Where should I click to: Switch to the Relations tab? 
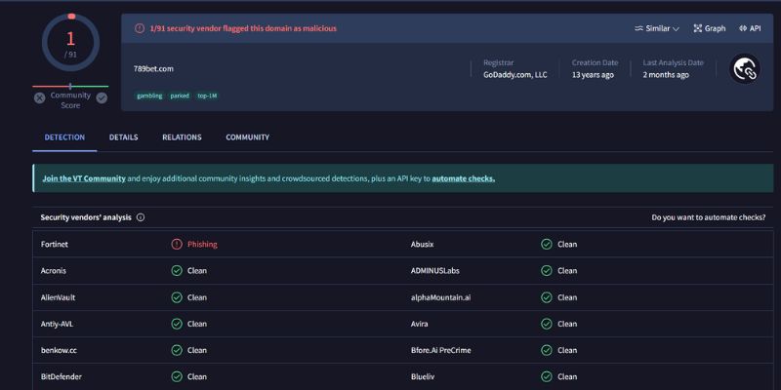coord(182,137)
